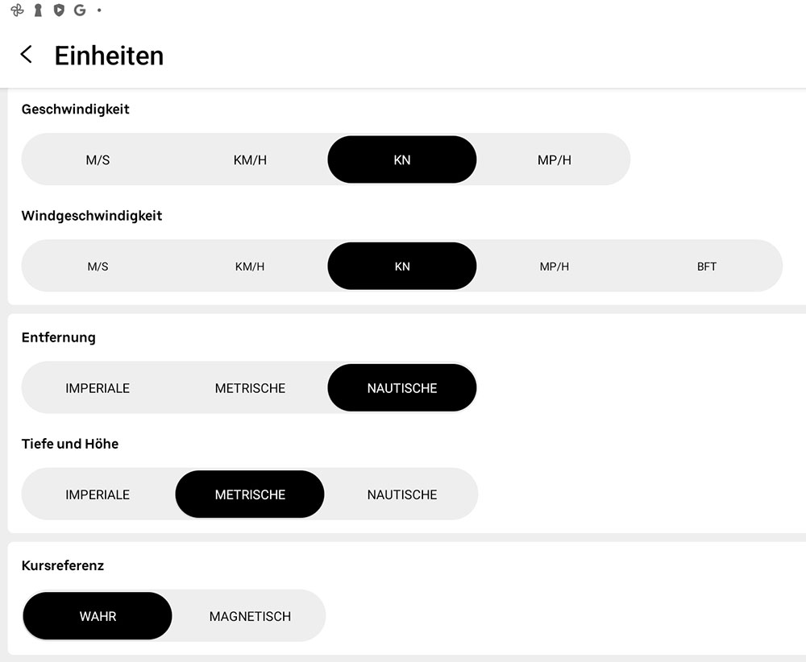
Task: Set Windgeschwindigkeit to M/S
Action: click(98, 266)
